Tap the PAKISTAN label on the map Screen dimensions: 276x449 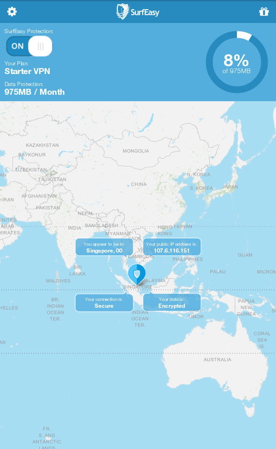[x=48, y=207]
